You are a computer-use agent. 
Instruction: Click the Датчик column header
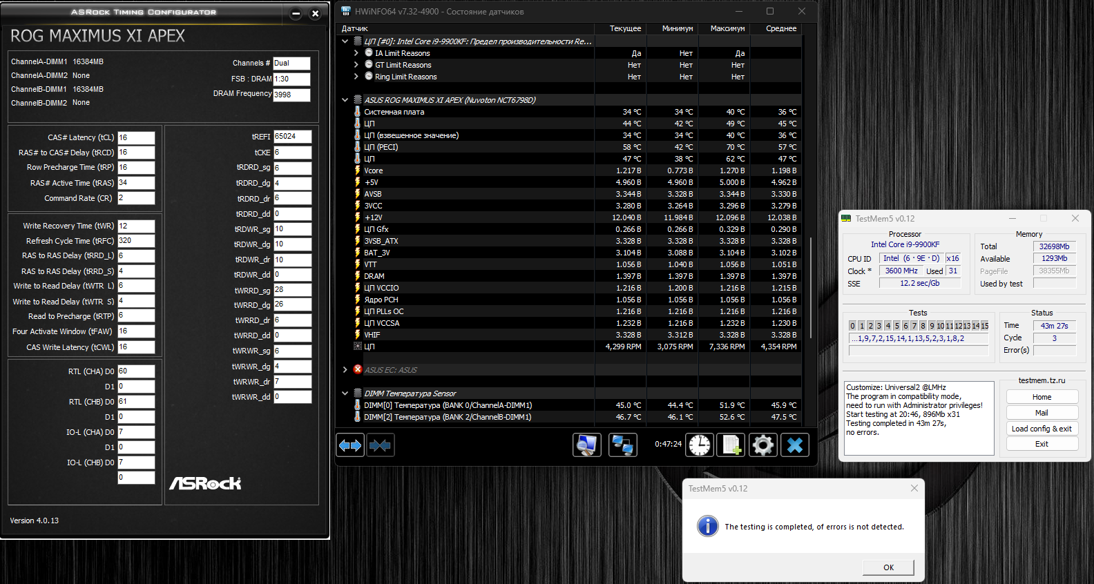pos(465,28)
